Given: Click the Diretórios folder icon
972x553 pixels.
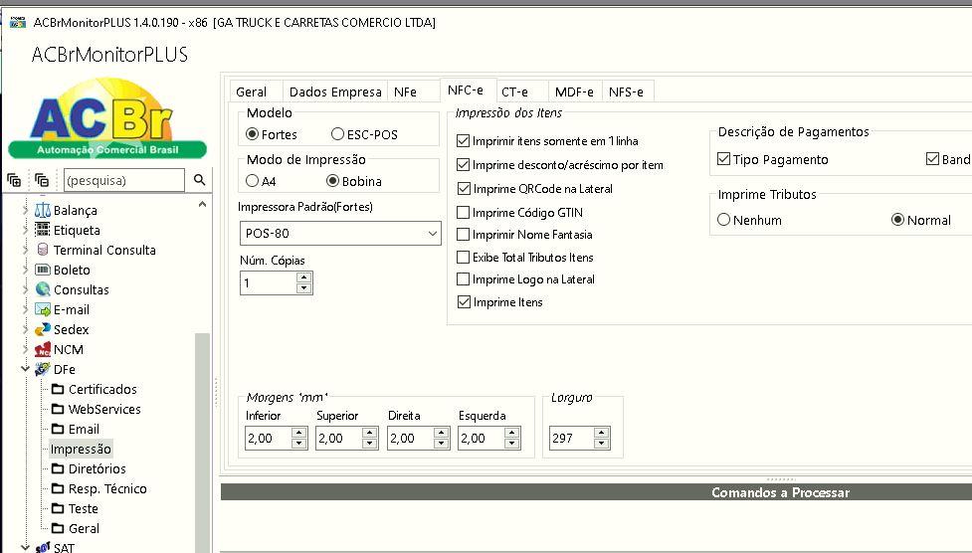Looking at the screenshot, I should tap(58, 468).
